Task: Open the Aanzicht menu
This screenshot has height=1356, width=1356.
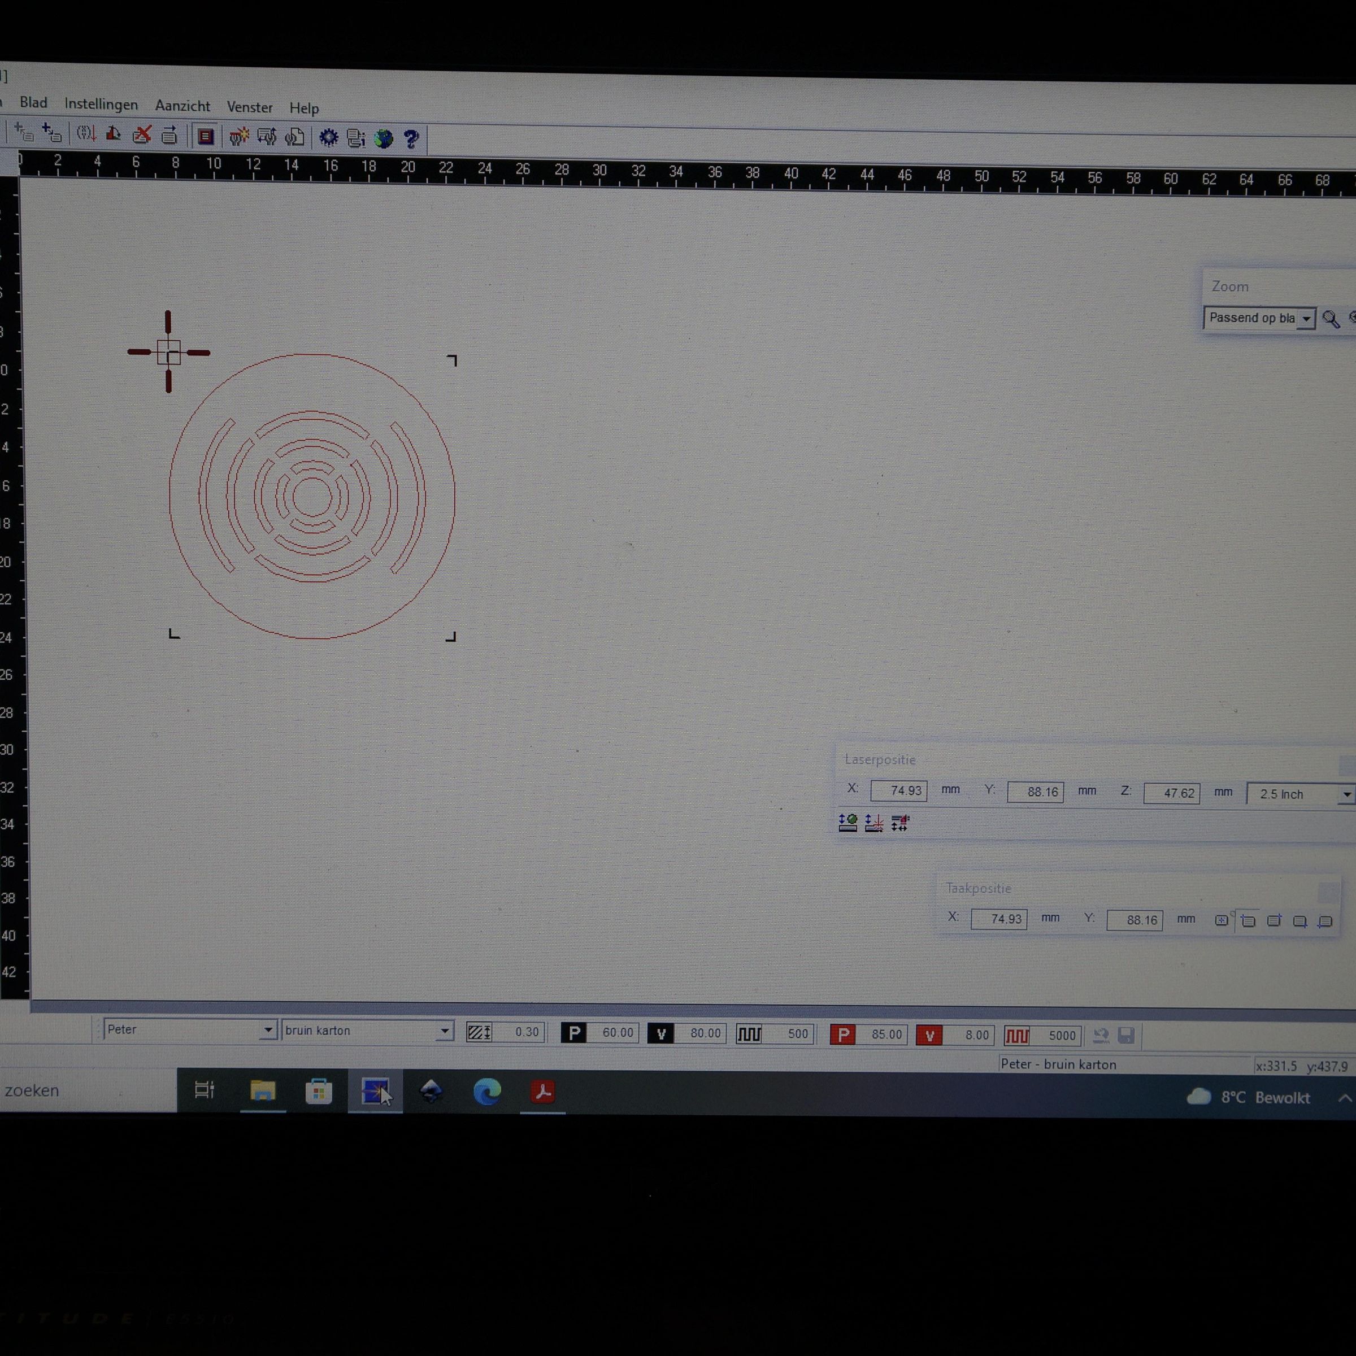Action: [x=182, y=106]
